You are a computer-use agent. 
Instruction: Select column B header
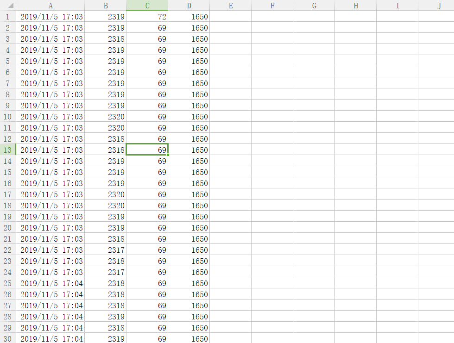coord(106,6)
